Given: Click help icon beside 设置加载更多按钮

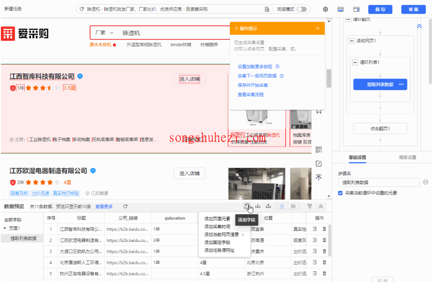Looking at the screenshot, I should (277, 66).
